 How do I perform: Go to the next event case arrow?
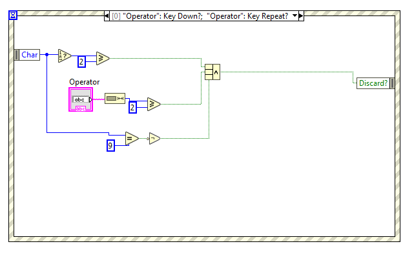(301, 16)
